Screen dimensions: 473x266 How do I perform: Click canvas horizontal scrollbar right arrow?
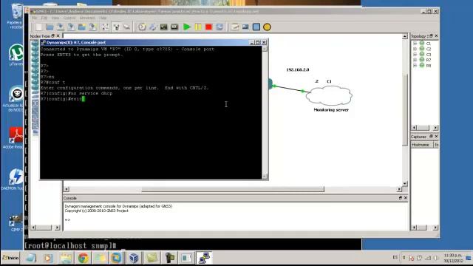[x=399, y=189]
